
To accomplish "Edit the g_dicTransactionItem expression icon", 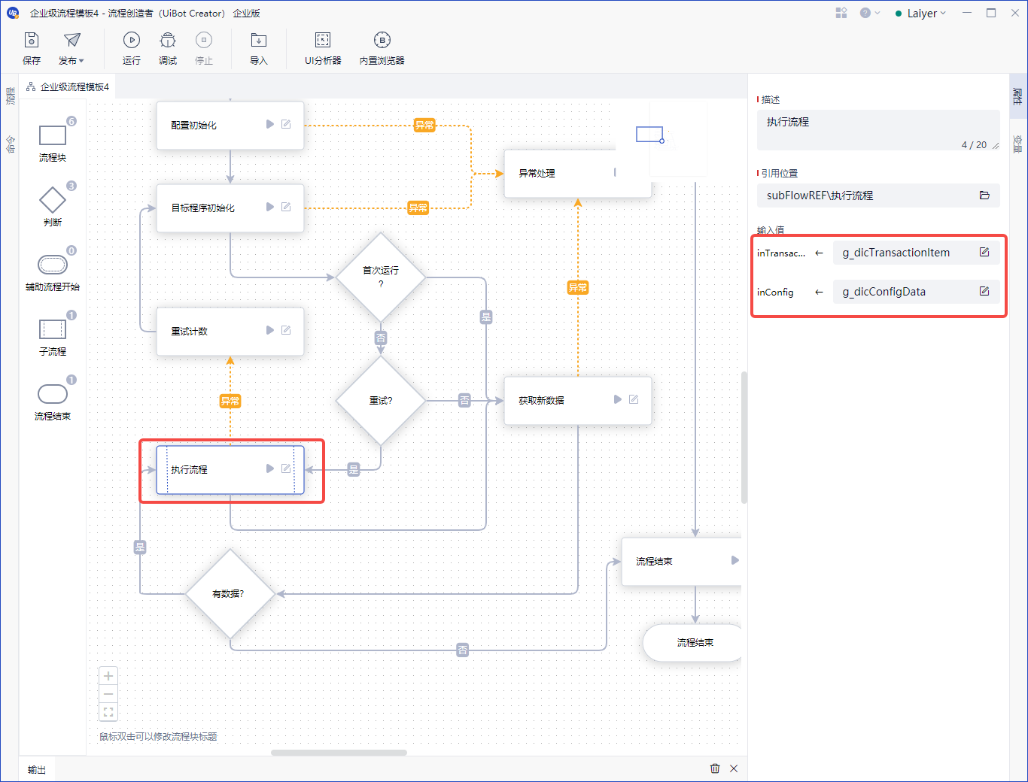I will pos(984,253).
